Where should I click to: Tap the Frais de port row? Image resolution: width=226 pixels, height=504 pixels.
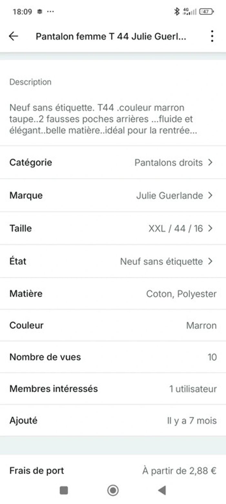113,471
